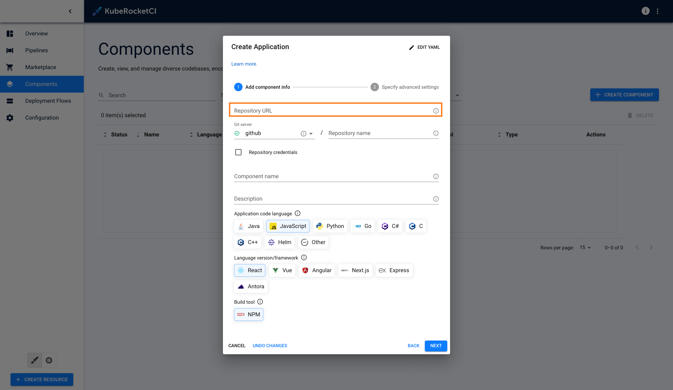The width and height of the screenshot is (673, 390).
Task: Click the Learn more link
Action: click(x=244, y=64)
